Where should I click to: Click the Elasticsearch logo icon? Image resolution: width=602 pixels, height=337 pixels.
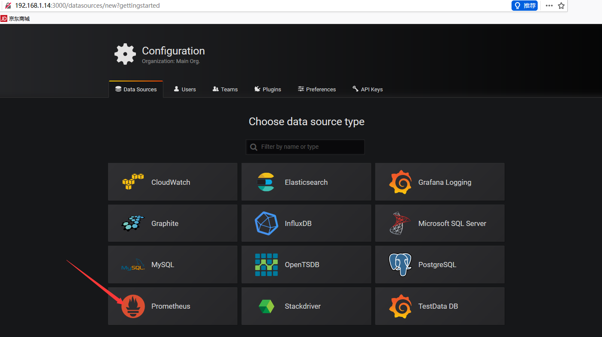click(265, 182)
